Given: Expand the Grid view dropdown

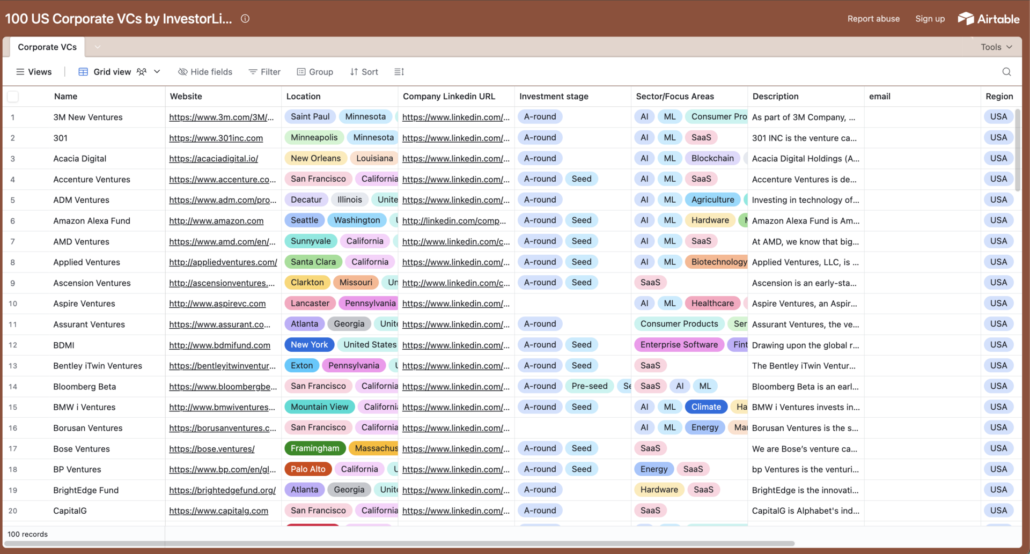Looking at the screenshot, I should [x=157, y=72].
